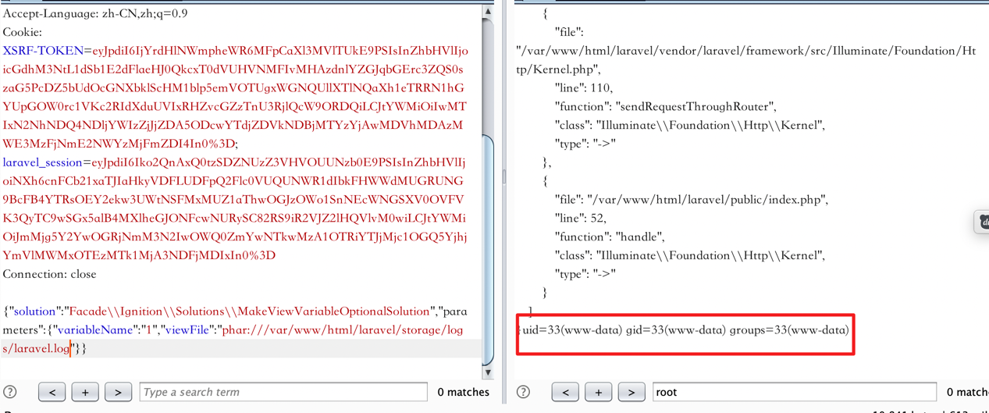Click the response search field containing "root"
Screen dimensions: 989x413
pos(794,392)
